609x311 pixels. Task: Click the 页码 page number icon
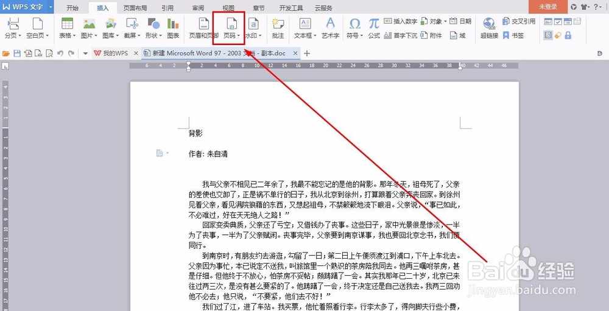click(232, 23)
